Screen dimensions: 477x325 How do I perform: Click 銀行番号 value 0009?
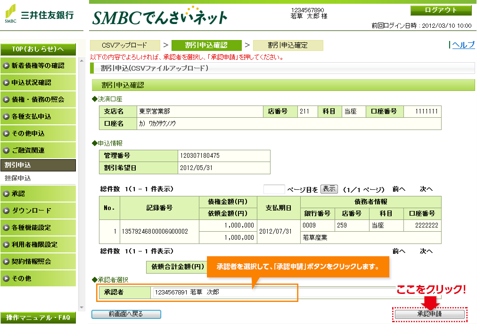(309, 225)
